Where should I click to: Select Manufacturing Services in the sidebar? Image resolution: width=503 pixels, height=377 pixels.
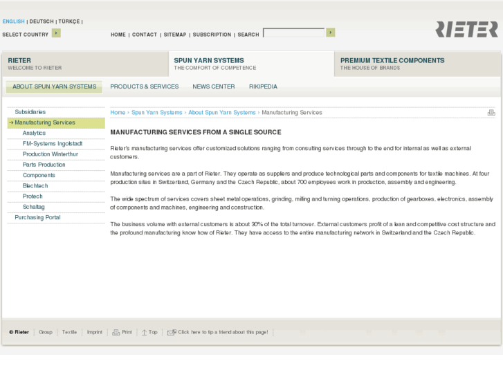click(56, 122)
